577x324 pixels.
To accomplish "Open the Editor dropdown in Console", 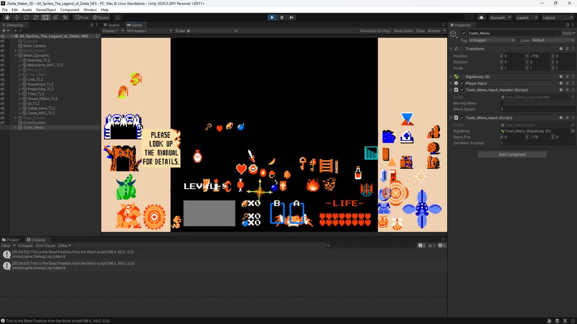I will tap(64, 246).
